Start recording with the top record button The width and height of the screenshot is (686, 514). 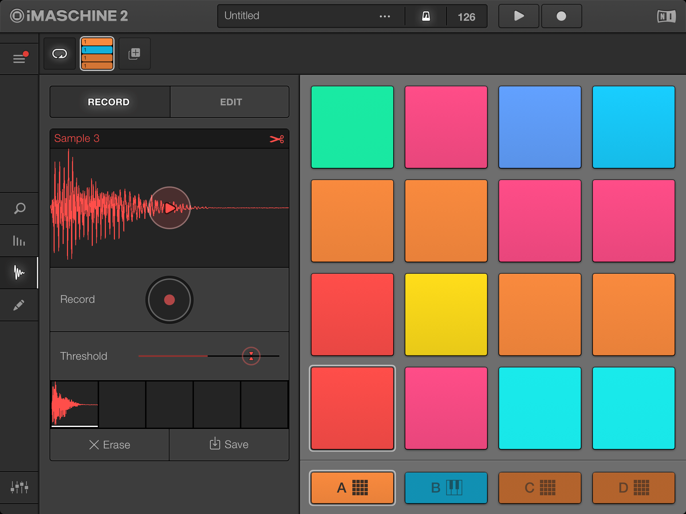pyautogui.click(x=561, y=16)
